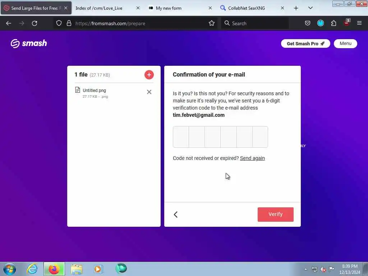
Task: Close the Send Large Files tab
Action: 66,8
